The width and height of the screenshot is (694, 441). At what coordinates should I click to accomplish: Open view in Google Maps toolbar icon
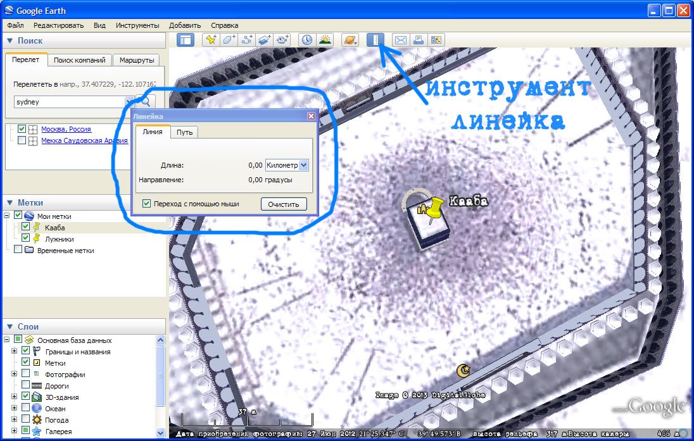point(436,40)
